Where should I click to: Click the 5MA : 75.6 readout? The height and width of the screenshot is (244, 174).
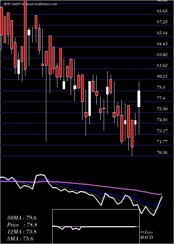coord(21,239)
